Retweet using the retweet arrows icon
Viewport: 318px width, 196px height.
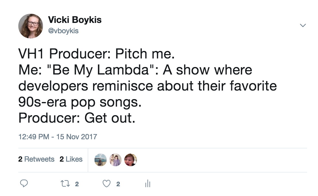coord(65,184)
